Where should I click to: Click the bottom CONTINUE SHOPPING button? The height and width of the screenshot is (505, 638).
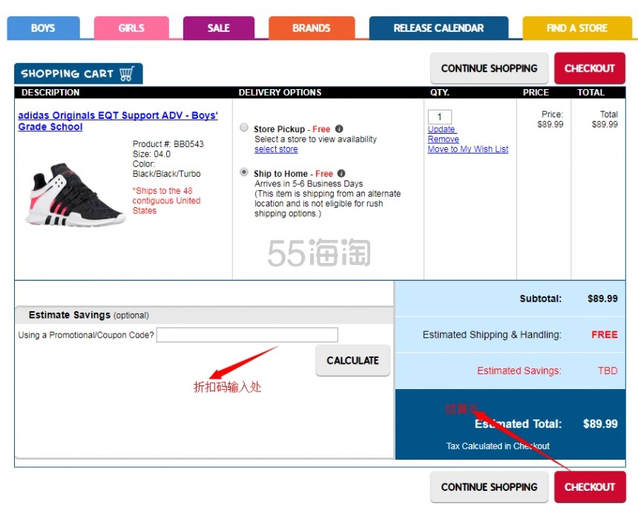click(x=489, y=486)
